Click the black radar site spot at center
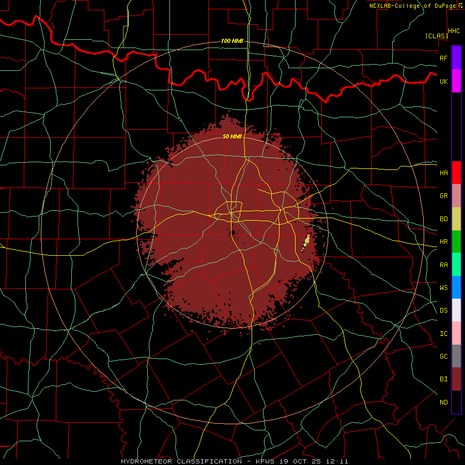The width and height of the screenshot is (465, 465). [233, 232]
